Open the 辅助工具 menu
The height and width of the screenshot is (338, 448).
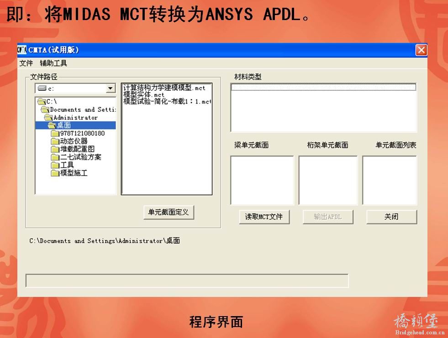tap(53, 63)
